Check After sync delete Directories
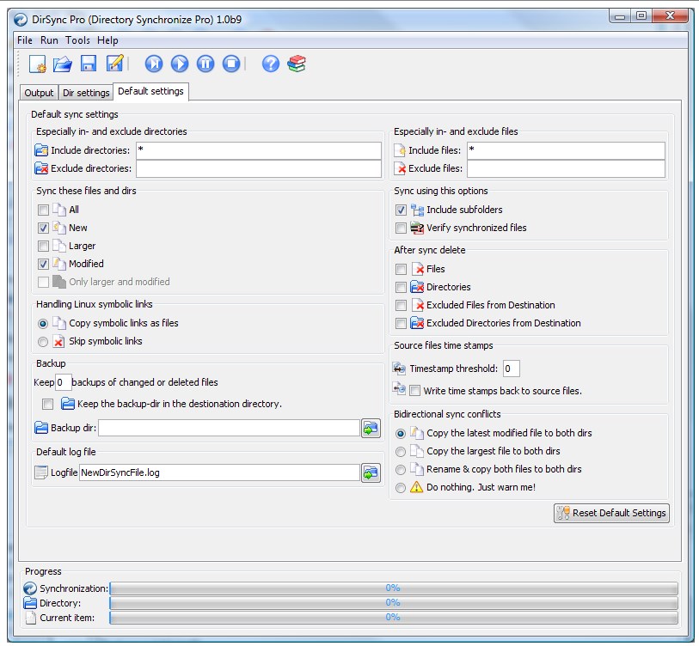 coord(401,288)
